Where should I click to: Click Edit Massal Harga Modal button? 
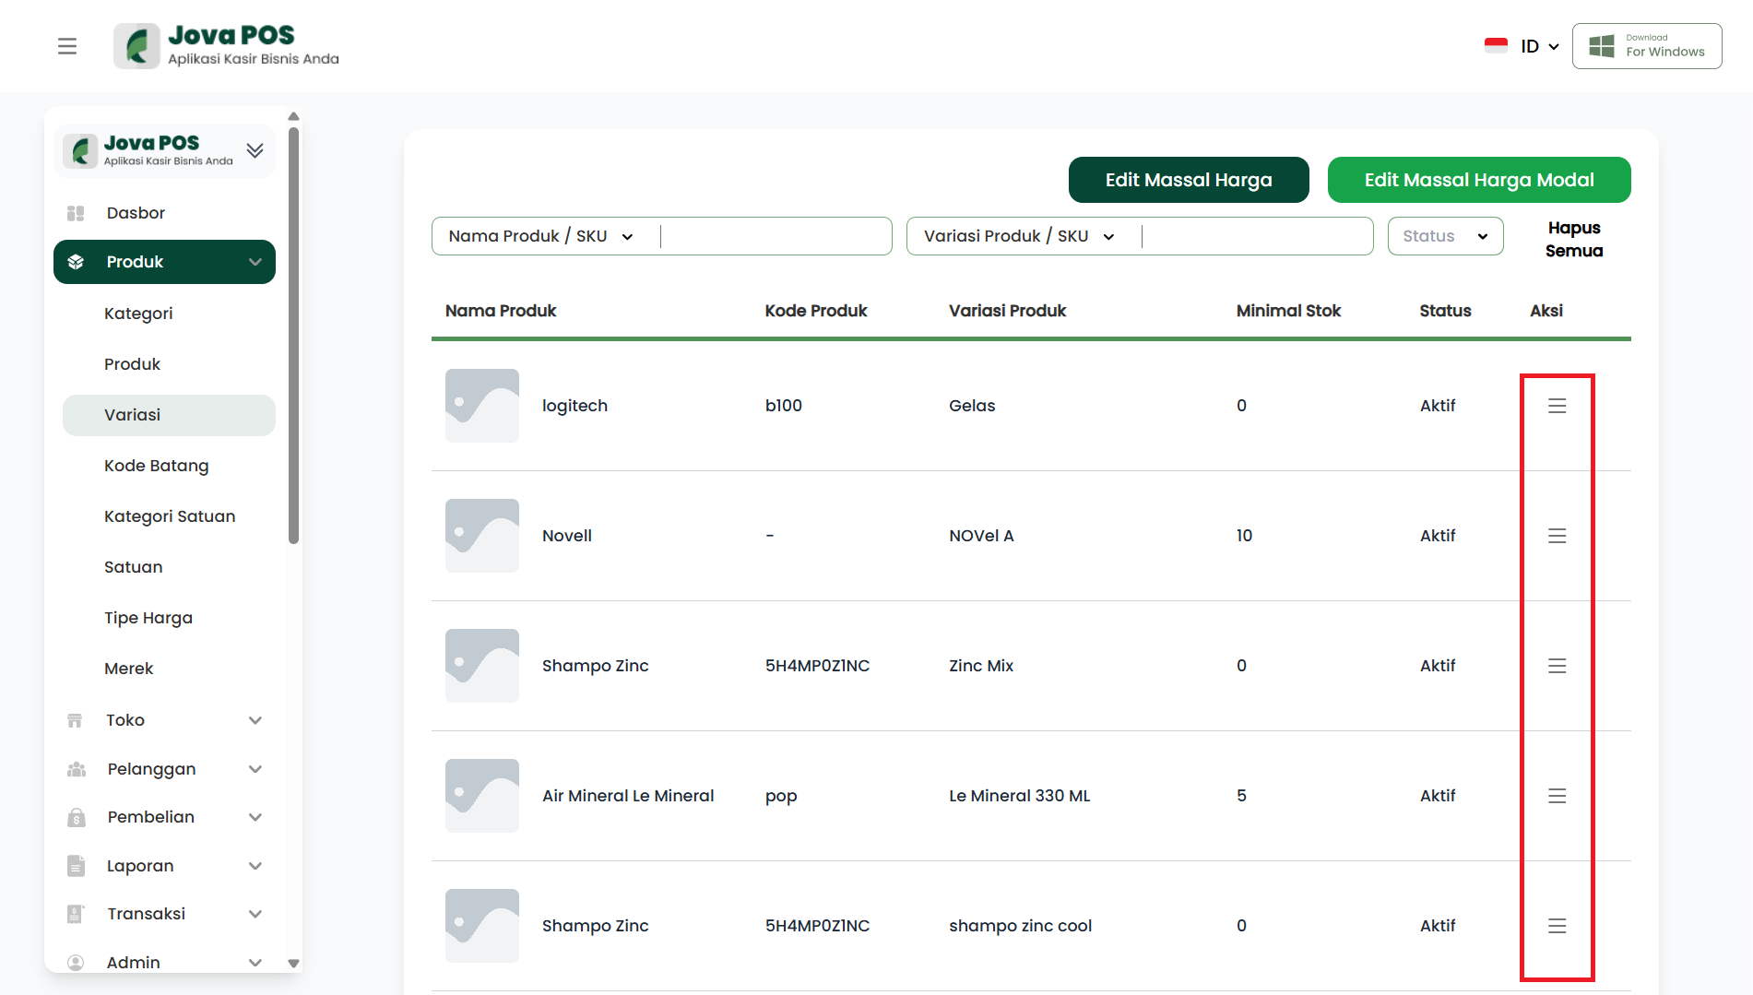(1478, 180)
